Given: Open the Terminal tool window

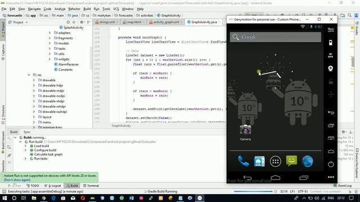Looking at the screenshot, I should click(x=91, y=186).
